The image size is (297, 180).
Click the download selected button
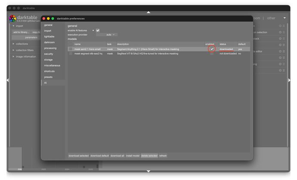point(79,156)
